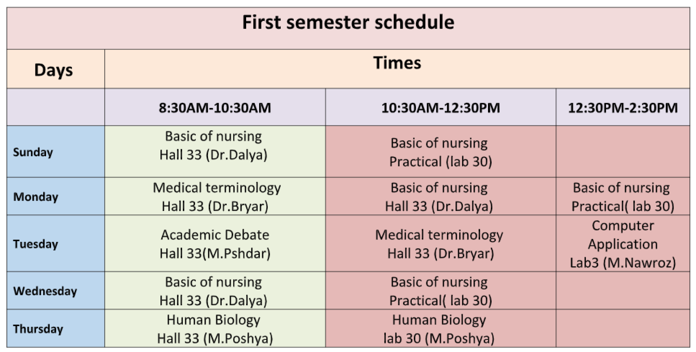
Task: Click the empty Sunday 12:30PM-2:30PM cell
Action: coord(623,151)
